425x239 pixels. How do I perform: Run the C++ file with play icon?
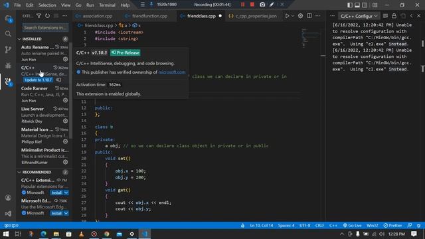(287, 16)
